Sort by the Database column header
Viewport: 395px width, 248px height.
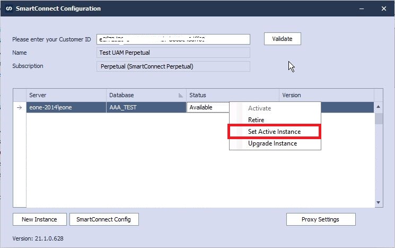coord(146,95)
